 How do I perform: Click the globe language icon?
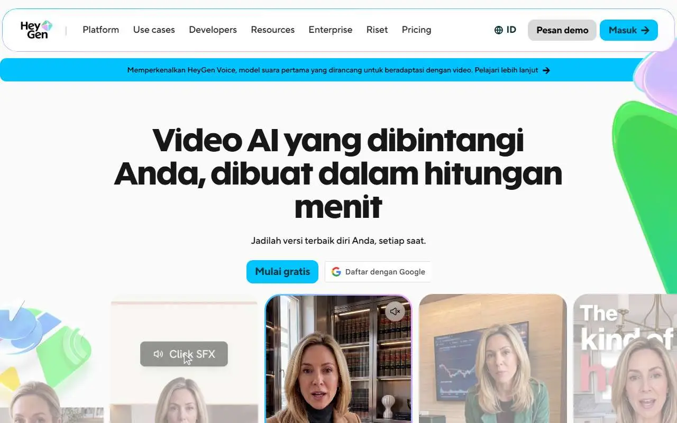click(x=498, y=30)
